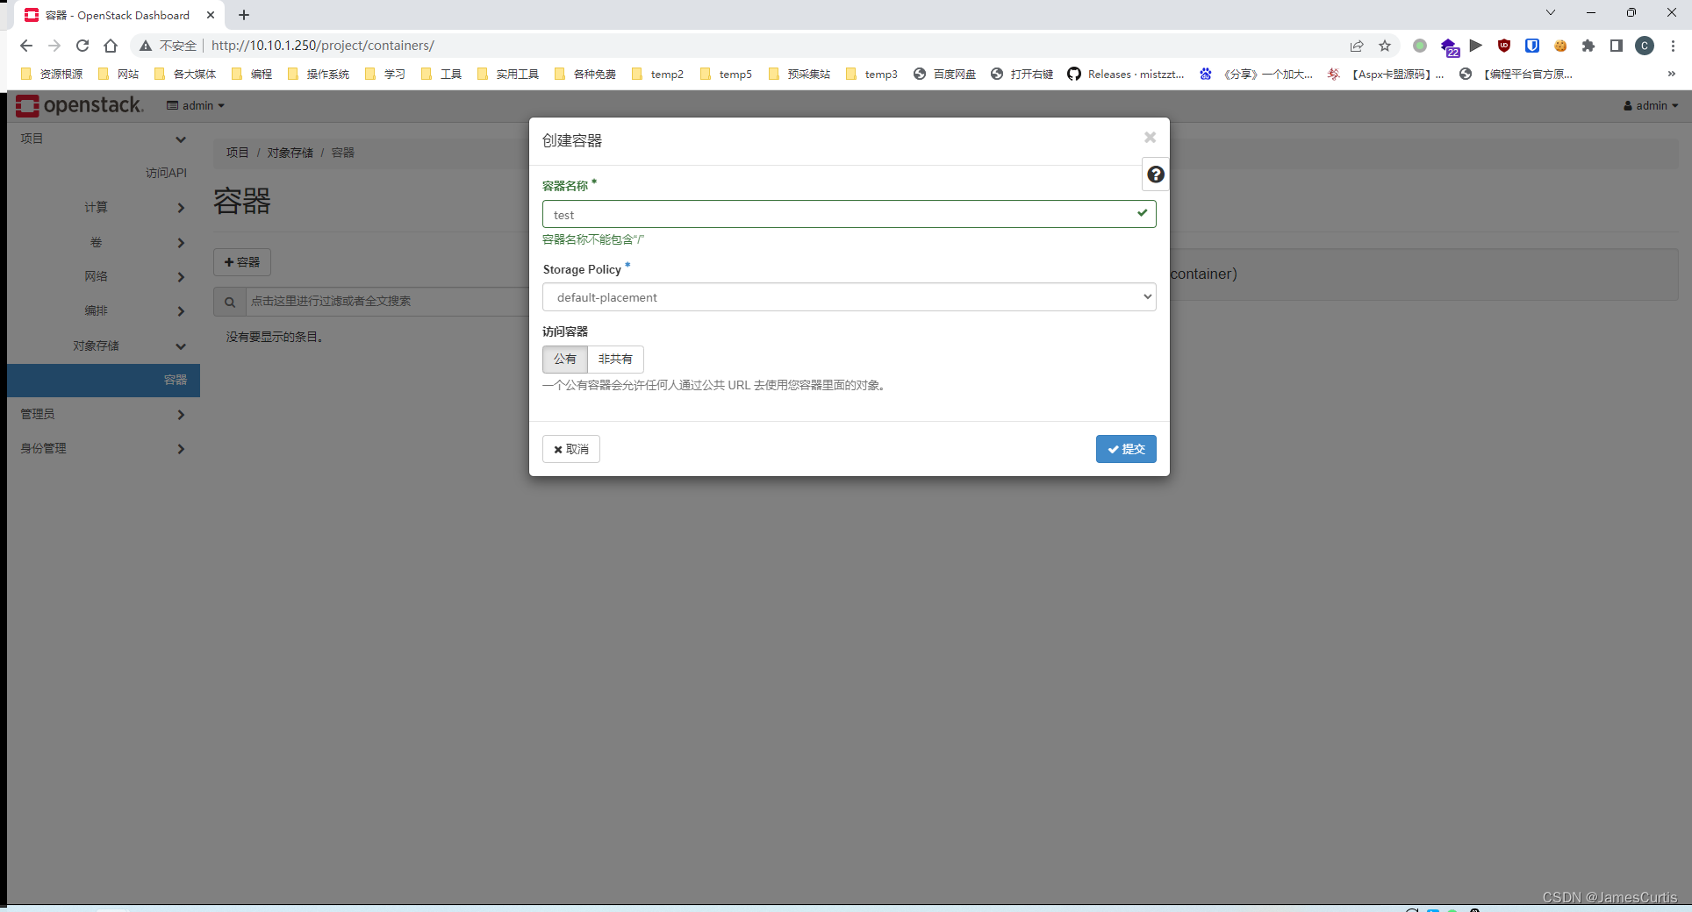Bookmark the page with the star icon
This screenshot has height=912, width=1692.
pyautogui.click(x=1385, y=46)
